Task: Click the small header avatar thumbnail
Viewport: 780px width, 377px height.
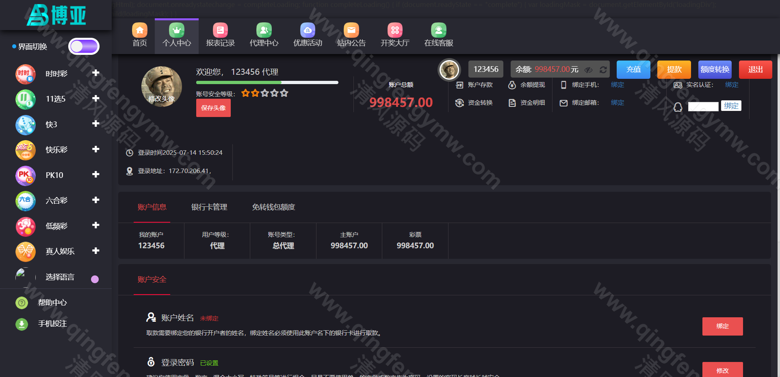Action: point(449,70)
